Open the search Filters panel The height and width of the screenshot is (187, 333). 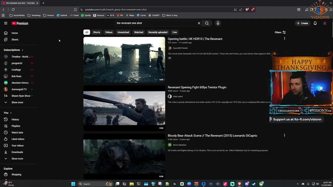280,32
